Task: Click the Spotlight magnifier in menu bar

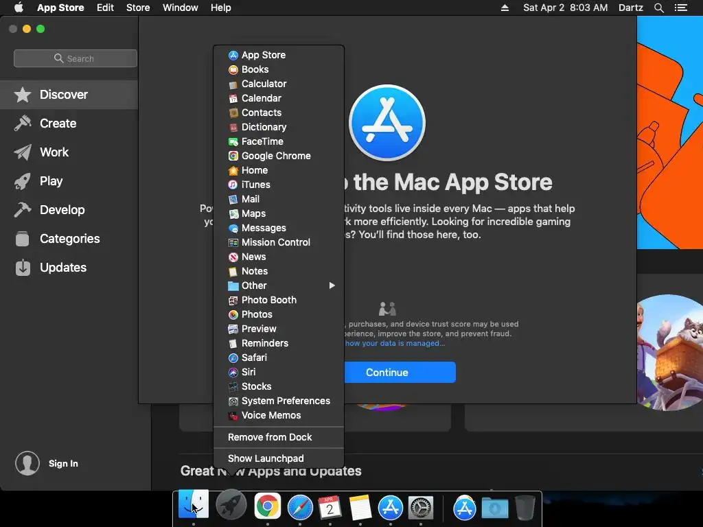Action: point(658,8)
